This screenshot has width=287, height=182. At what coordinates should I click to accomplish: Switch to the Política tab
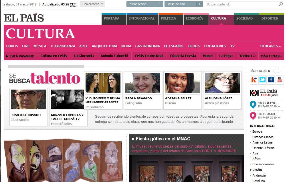(171, 19)
